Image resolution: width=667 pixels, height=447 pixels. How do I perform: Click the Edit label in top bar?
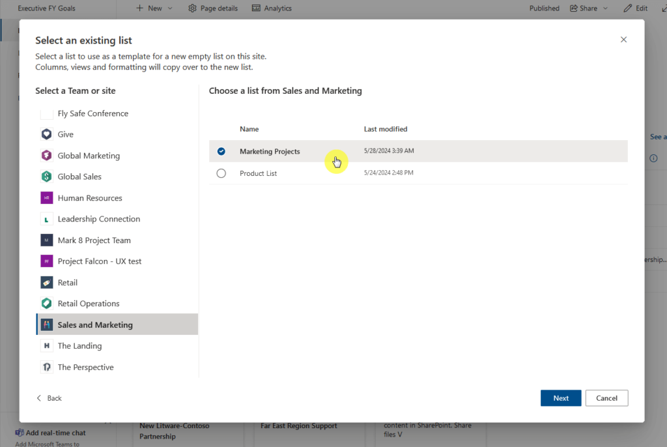tap(642, 8)
